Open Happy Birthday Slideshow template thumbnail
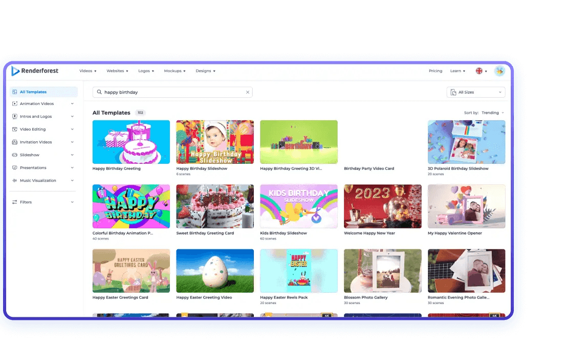The image size is (565, 344). [215, 142]
